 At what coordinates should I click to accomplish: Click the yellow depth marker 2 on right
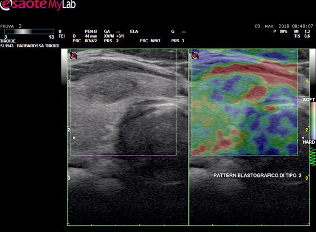pos(307,130)
